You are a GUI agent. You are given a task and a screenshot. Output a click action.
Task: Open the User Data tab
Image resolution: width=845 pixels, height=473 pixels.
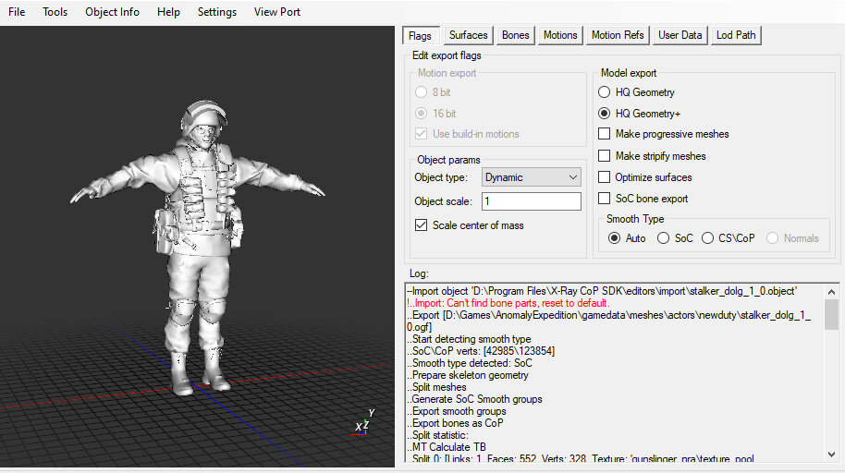pos(680,35)
